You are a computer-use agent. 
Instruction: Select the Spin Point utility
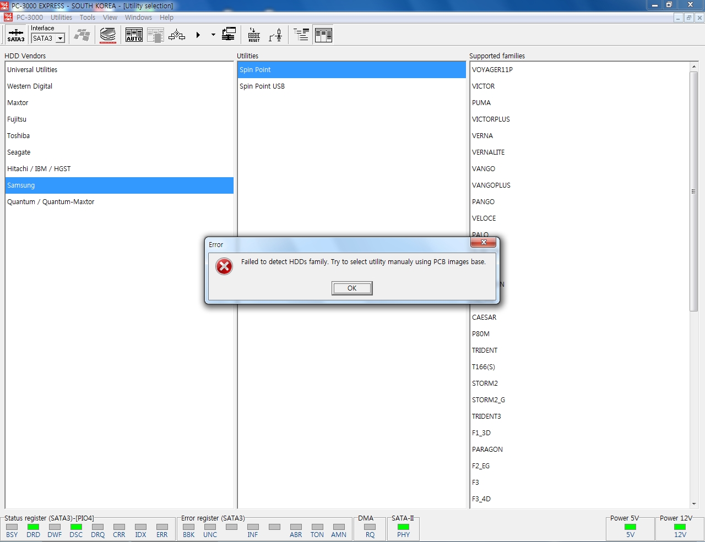[x=352, y=70]
